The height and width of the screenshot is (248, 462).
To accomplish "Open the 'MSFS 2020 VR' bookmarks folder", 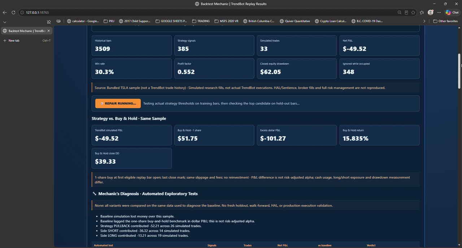I will [x=226, y=21].
